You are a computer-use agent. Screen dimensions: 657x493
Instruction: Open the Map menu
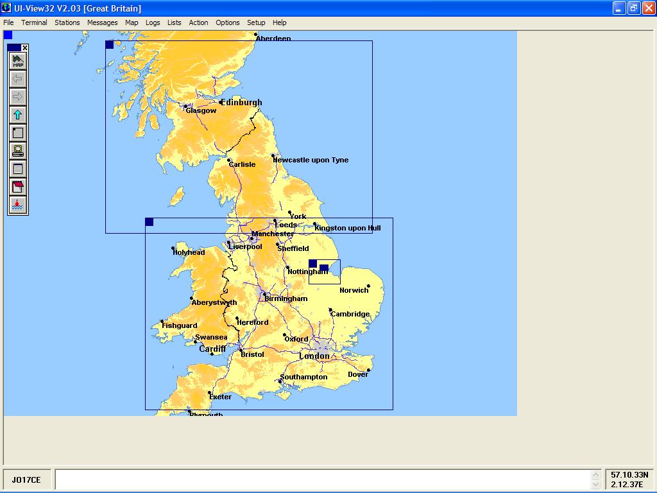click(x=132, y=22)
